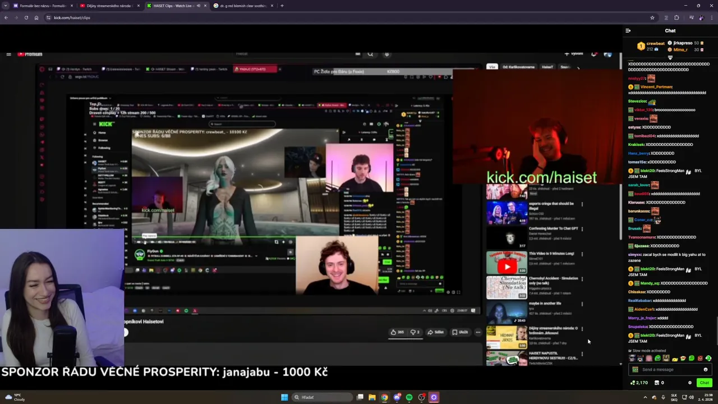Close the dr. g red blemish tab
The height and width of the screenshot is (404, 718).
[272, 6]
